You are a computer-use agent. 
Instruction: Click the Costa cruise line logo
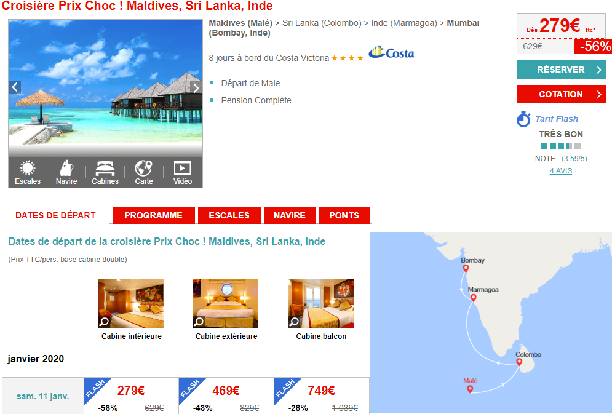(x=391, y=52)
